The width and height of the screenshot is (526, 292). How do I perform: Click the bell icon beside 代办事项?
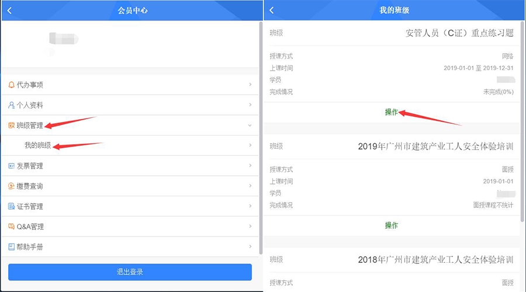point(11,85)
